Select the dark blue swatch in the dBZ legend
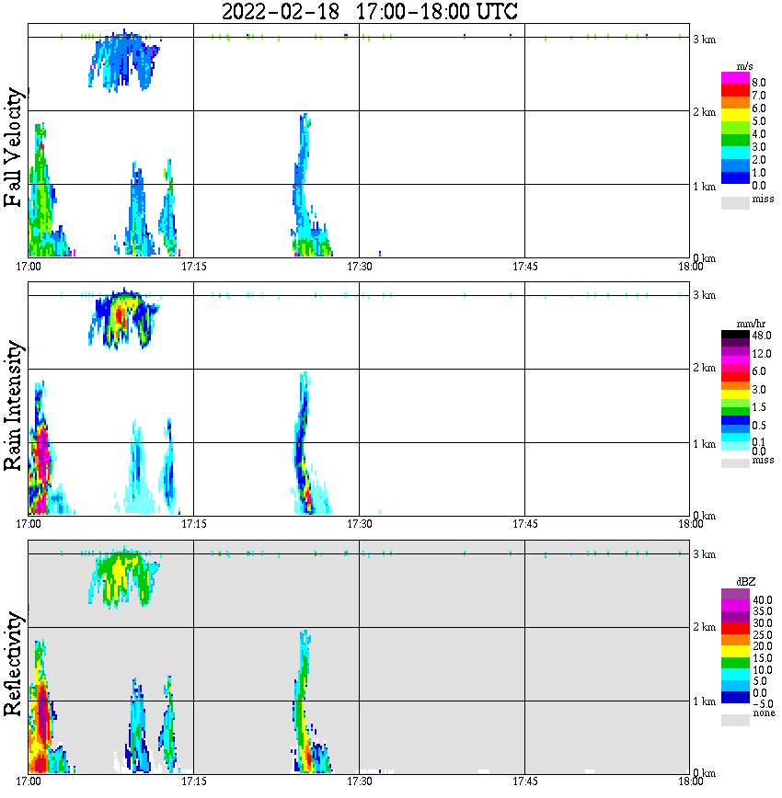The image size is (782, 798). [735, 697]
